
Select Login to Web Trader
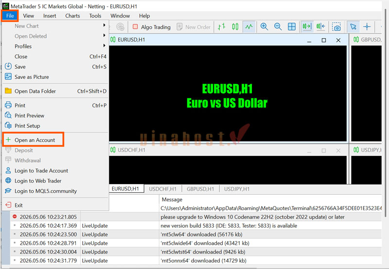[55, 181]
